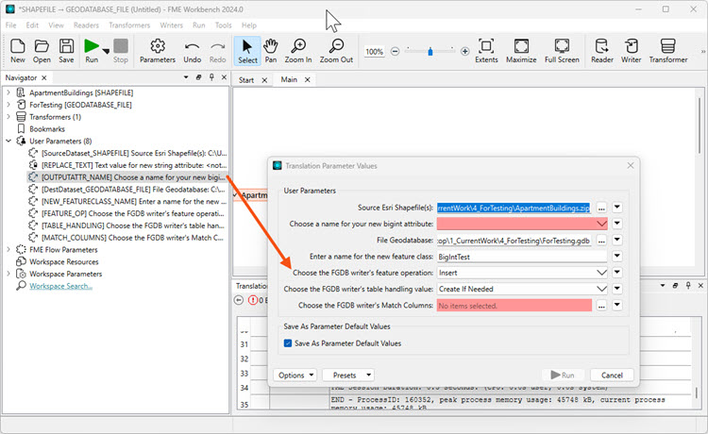Click the Navigator panel float icon
Image resolution: width=708 pixels, height=434 pixels.
pyautogui.click(x=198, y=77)
